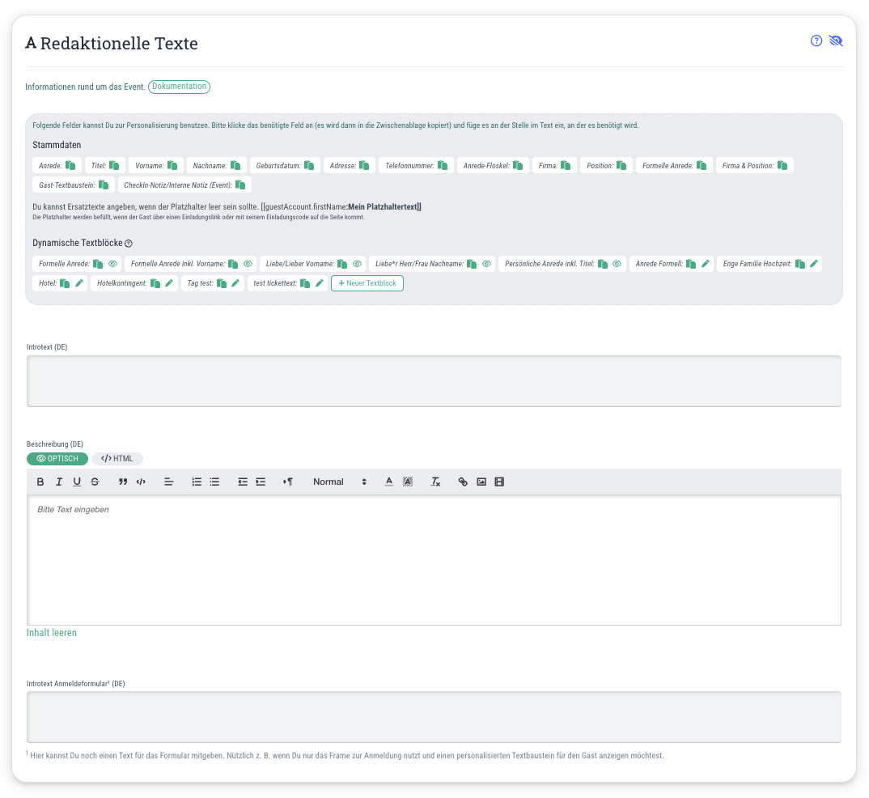Screen dimensions: 869x798
Task: Preview the Formelle Anrede inkl. Vorname block
Action: click(248, 264)
